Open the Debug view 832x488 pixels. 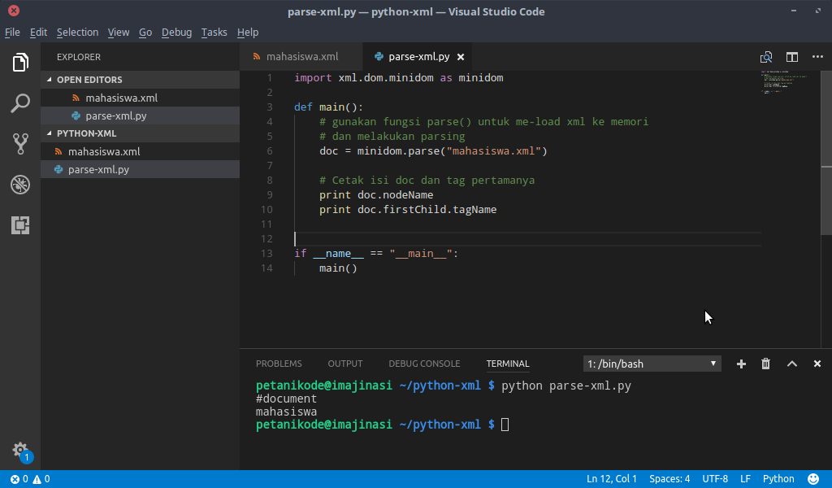click(20, 185)
